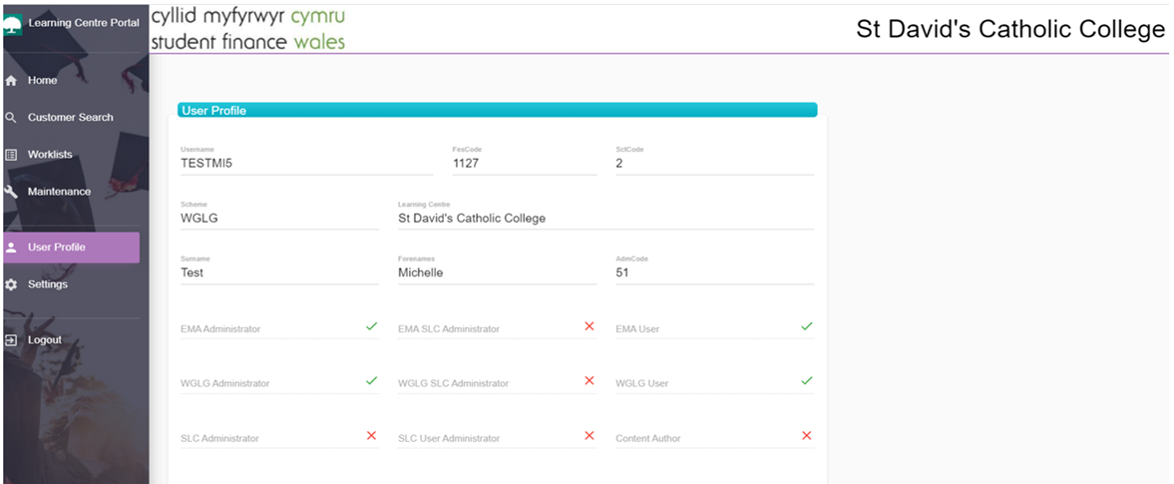
Task: Click the Worklists list icon
Action: [x=11, y=155]
